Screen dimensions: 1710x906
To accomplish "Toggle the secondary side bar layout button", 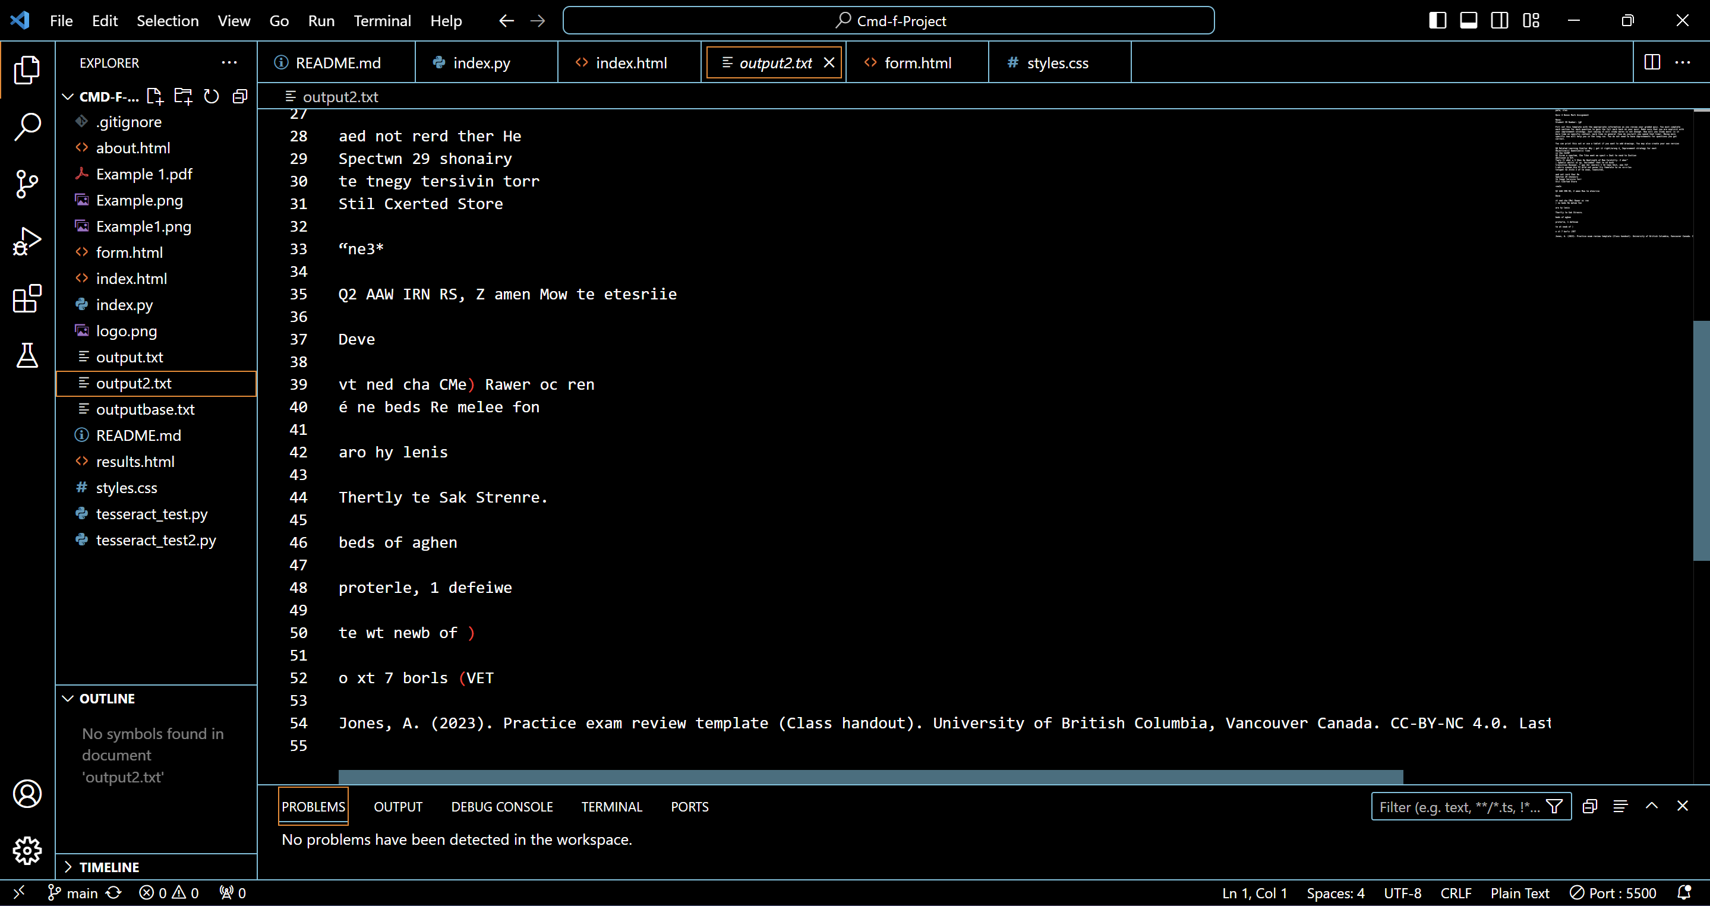I will point(1500,21).
